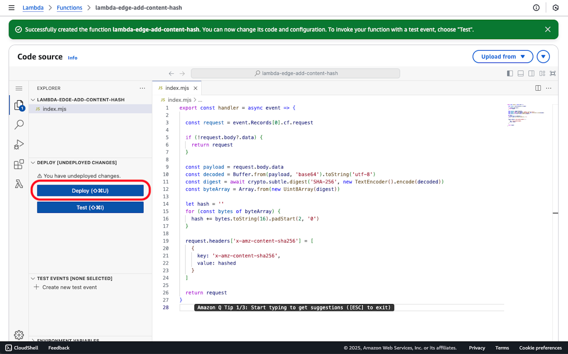Close the index.mjs tab
Viewport: 568px width, 354px height.
pos(195,88)
